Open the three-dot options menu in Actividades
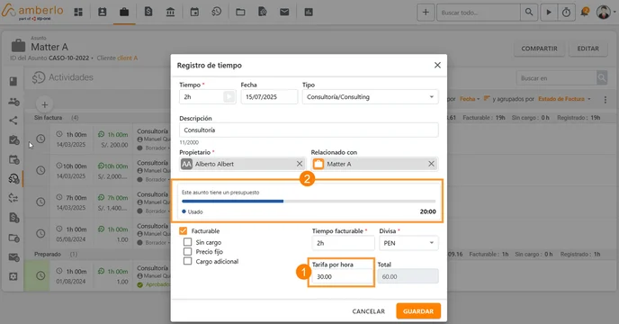 click(606, 100)
